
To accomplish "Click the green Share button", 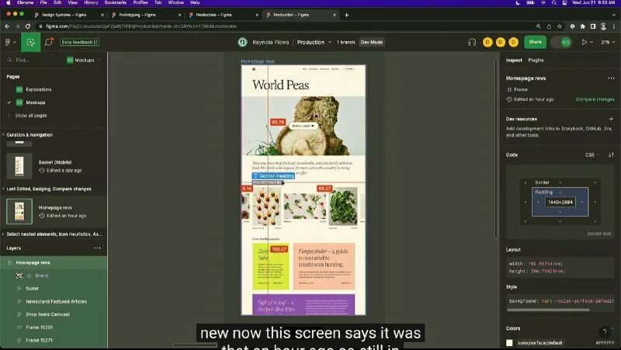I will tap(535, 42).
